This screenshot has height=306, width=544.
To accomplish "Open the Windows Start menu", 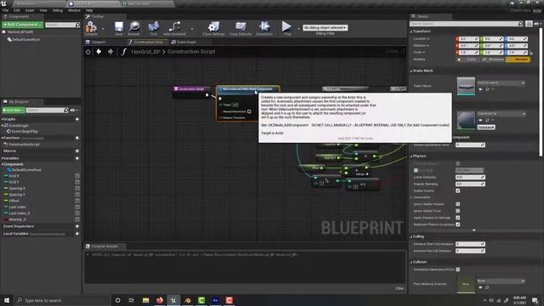I will click(7, 300).
